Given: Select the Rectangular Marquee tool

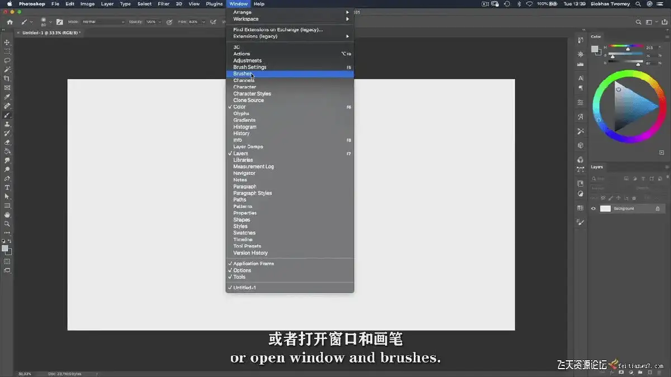Looking at the screenshot, I should 7,51.
